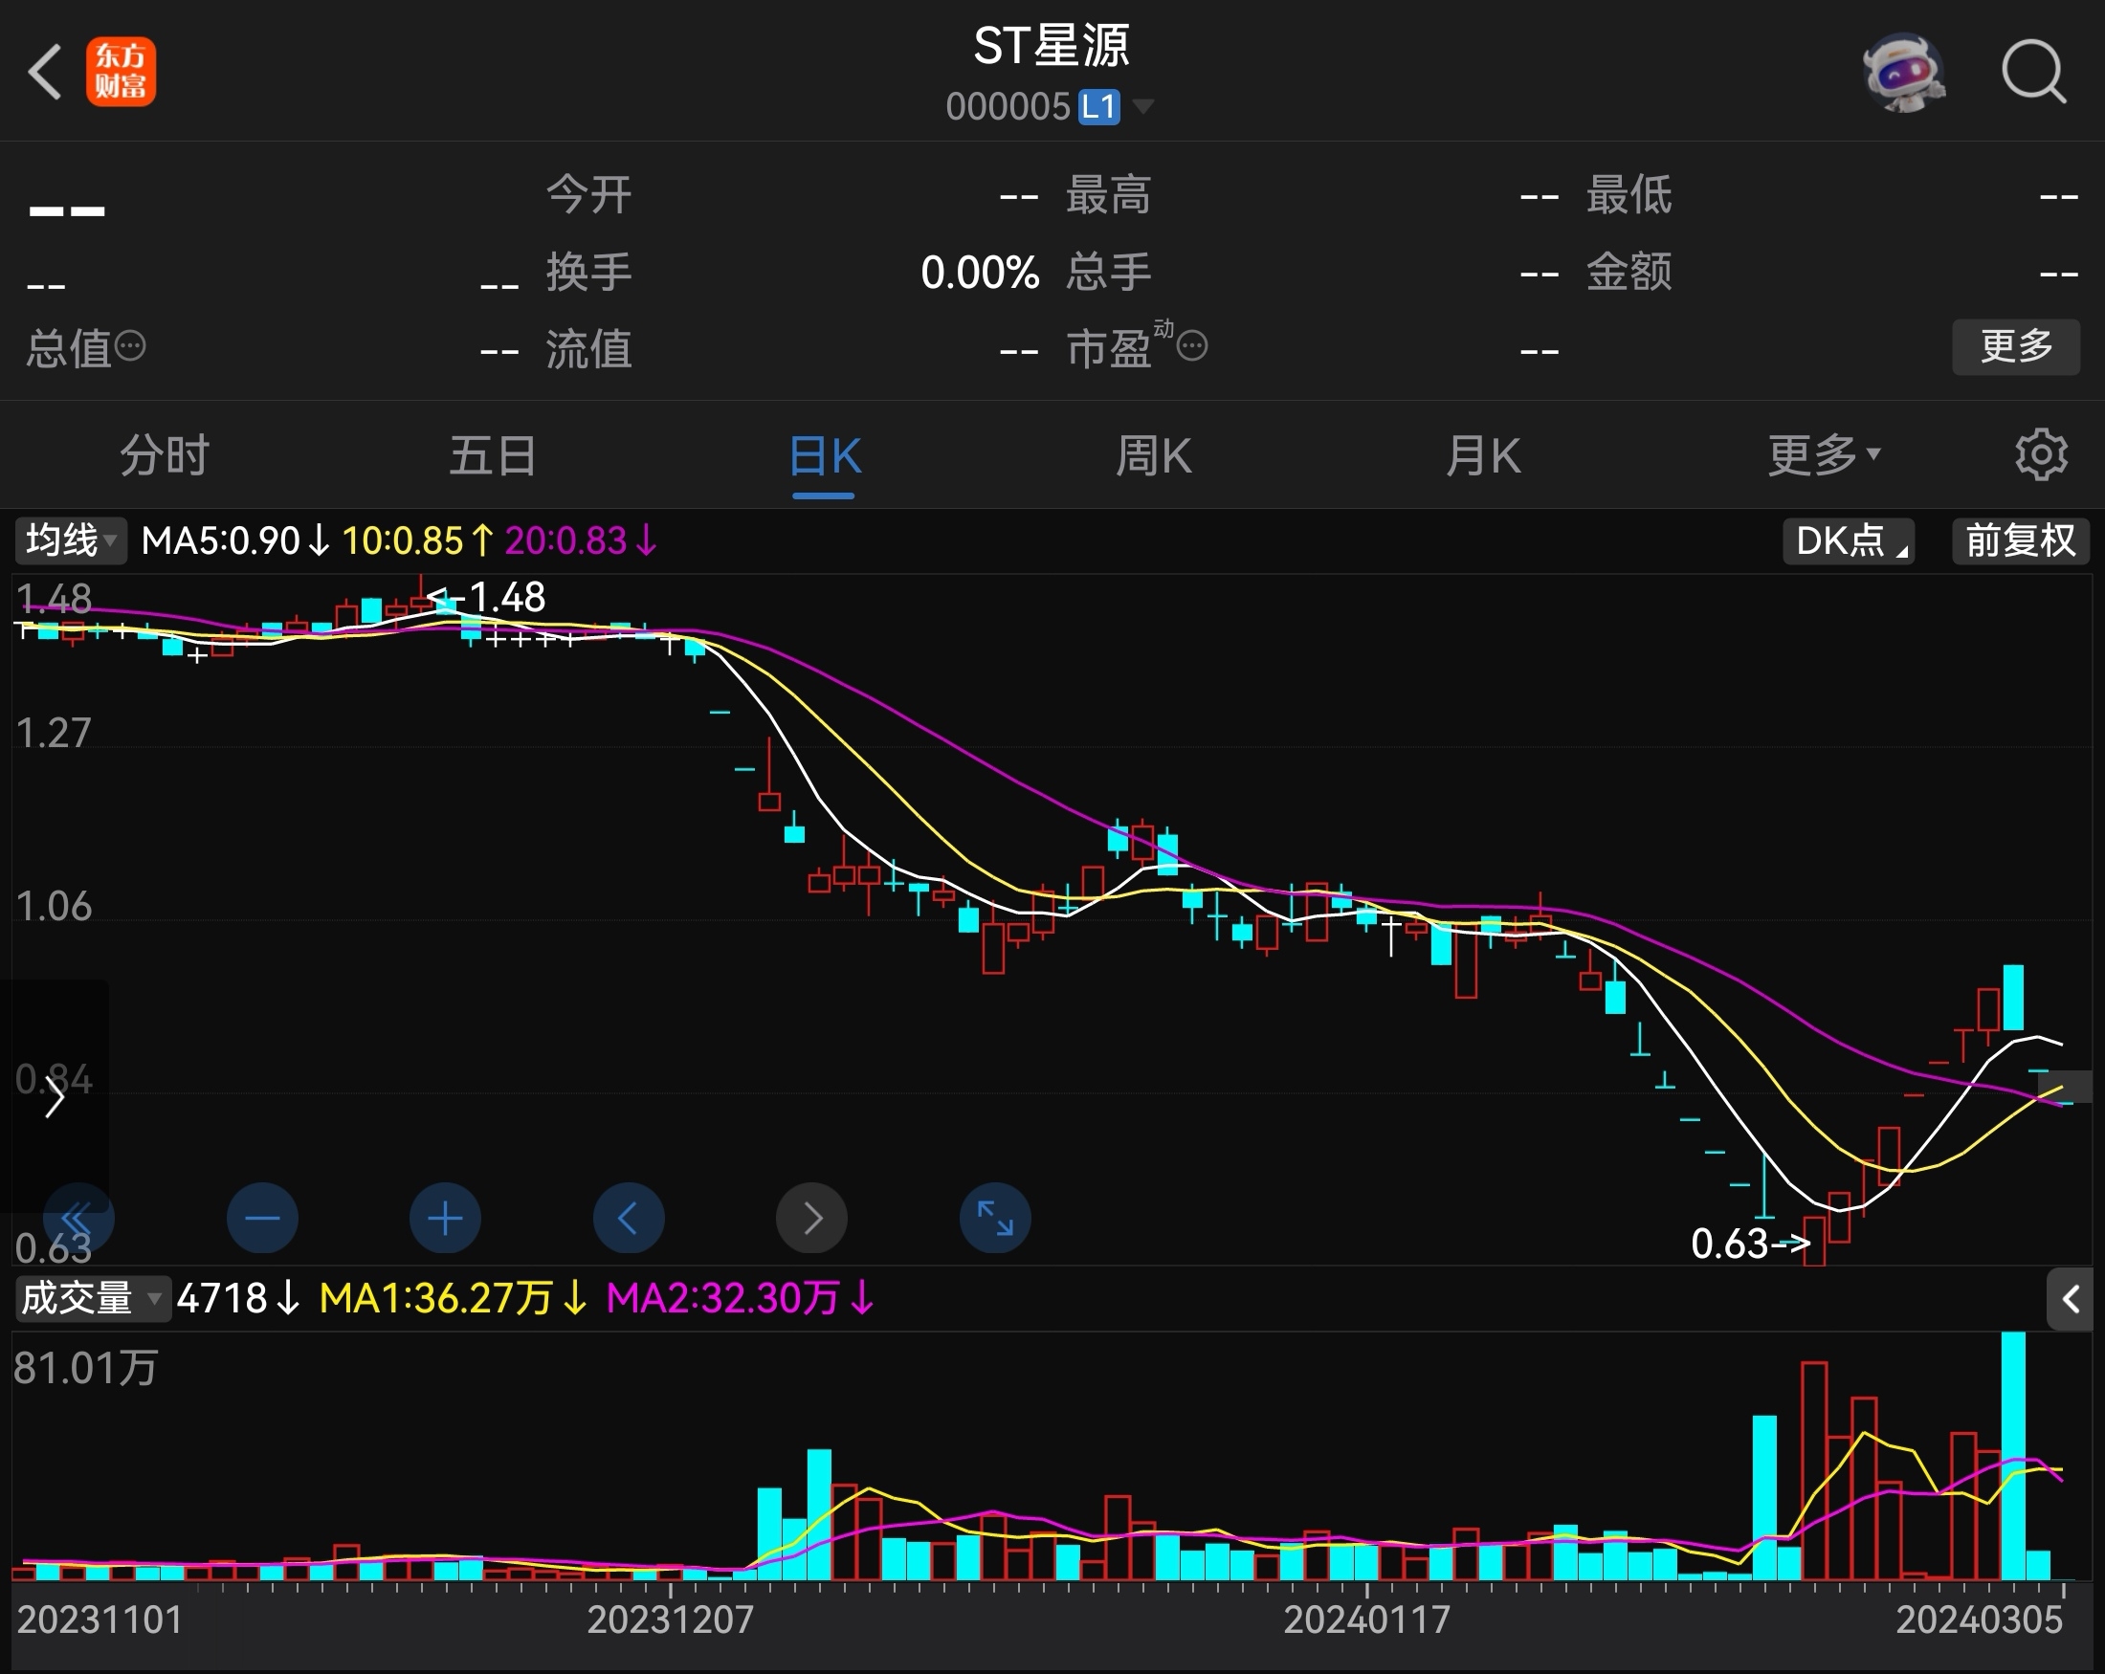Viewport: 2105px width, 1674px height.
Task: Tap the L1 quote level badge
Action: (x=1098, y=106)
